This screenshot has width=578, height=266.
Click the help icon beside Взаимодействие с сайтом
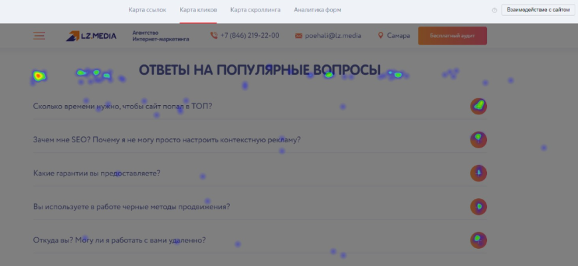pyautogui.click(x=494, y=10)
